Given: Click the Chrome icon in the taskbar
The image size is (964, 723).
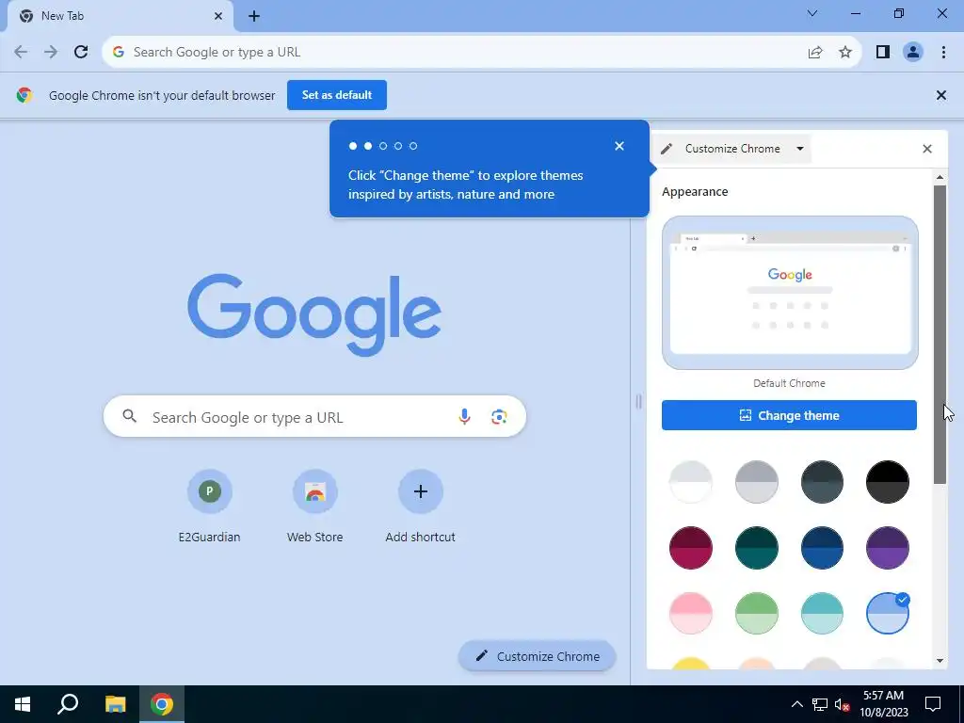Looking at the screenshot, I should 162,704.
